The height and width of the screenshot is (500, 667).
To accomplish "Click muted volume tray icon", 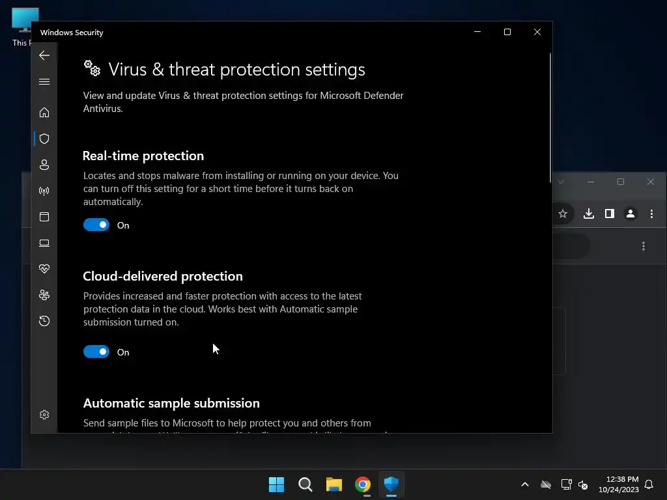I will [x=583, y=484].
